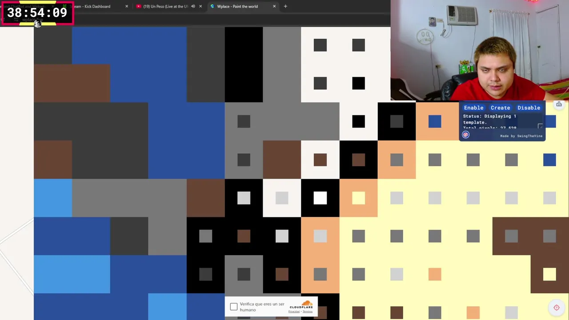Screen dimensions: 569x320
Task: Open the leaderboard chart icon
Action: click(x=559, y=104)
